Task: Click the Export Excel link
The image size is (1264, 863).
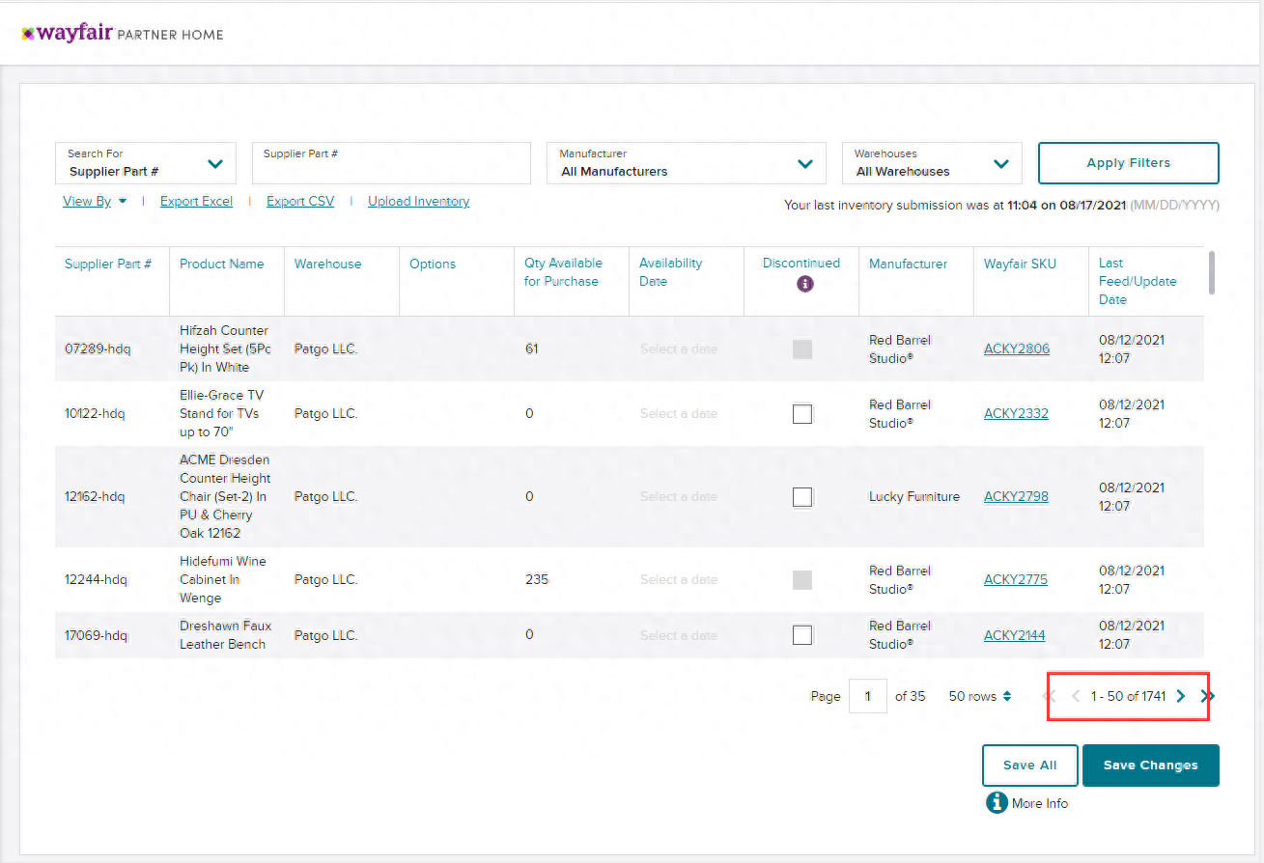Action: coord(196,201)
